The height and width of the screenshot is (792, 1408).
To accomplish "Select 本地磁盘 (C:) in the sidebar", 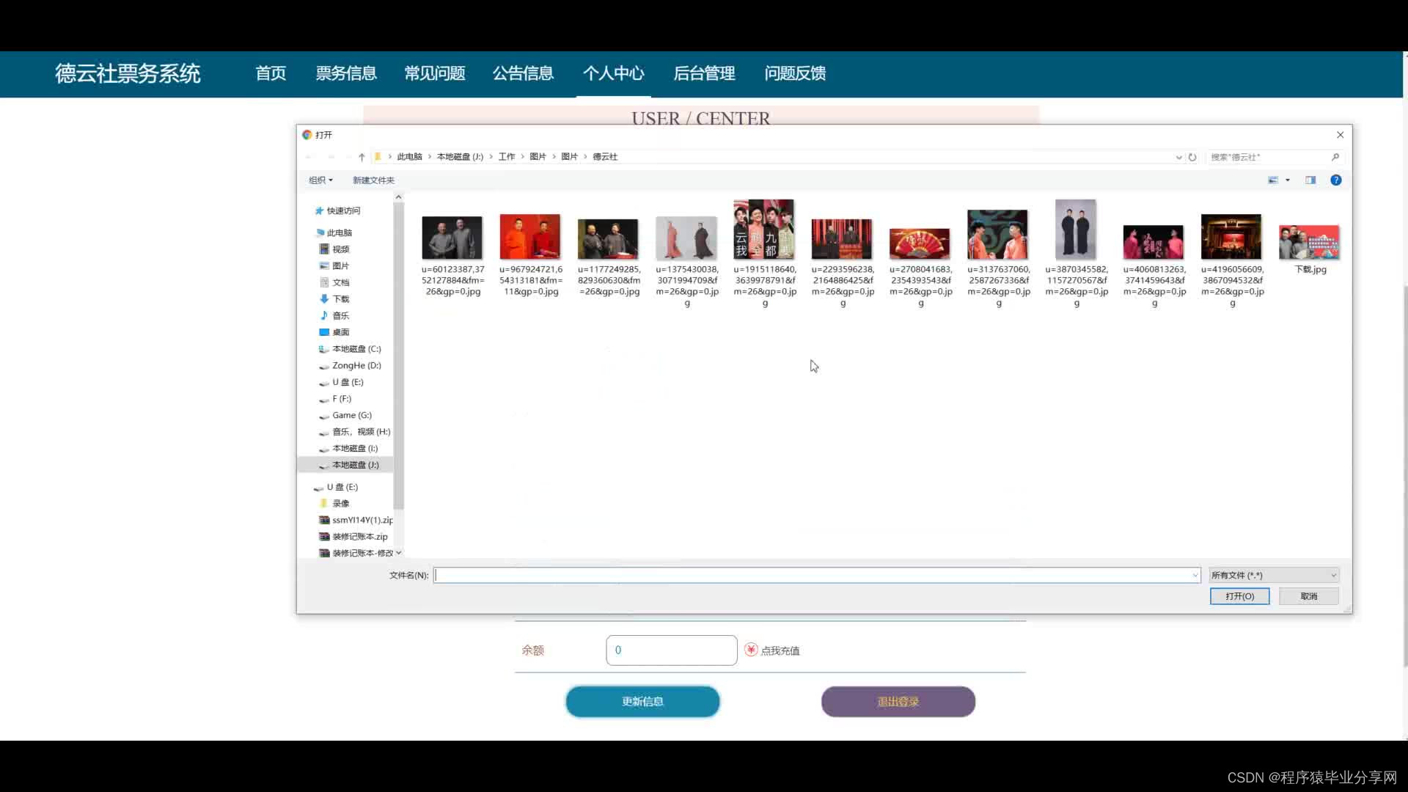I will click(x=356, y=349).
